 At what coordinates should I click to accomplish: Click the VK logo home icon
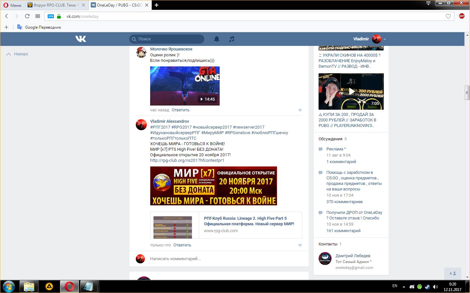(81, 39)
